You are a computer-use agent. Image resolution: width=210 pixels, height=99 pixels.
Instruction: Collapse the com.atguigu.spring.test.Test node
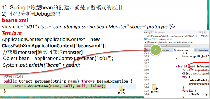coord(145,42)
